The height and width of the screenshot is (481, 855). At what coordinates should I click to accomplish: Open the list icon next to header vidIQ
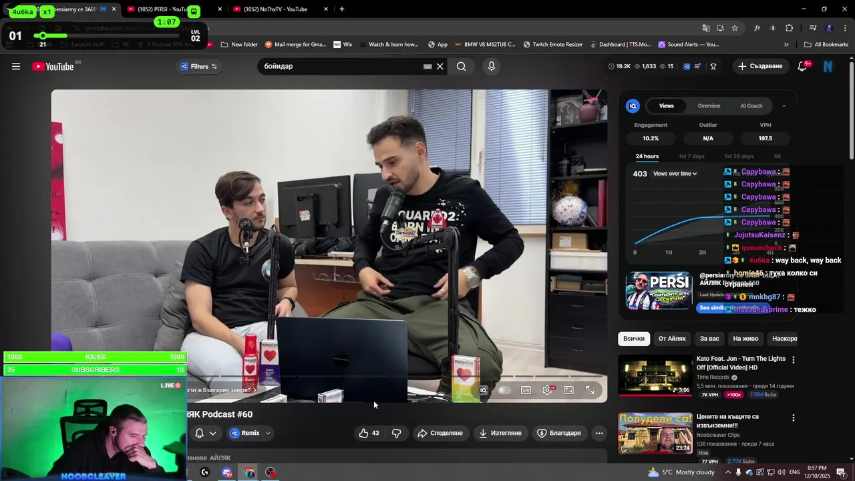click(x=698, y=66)
